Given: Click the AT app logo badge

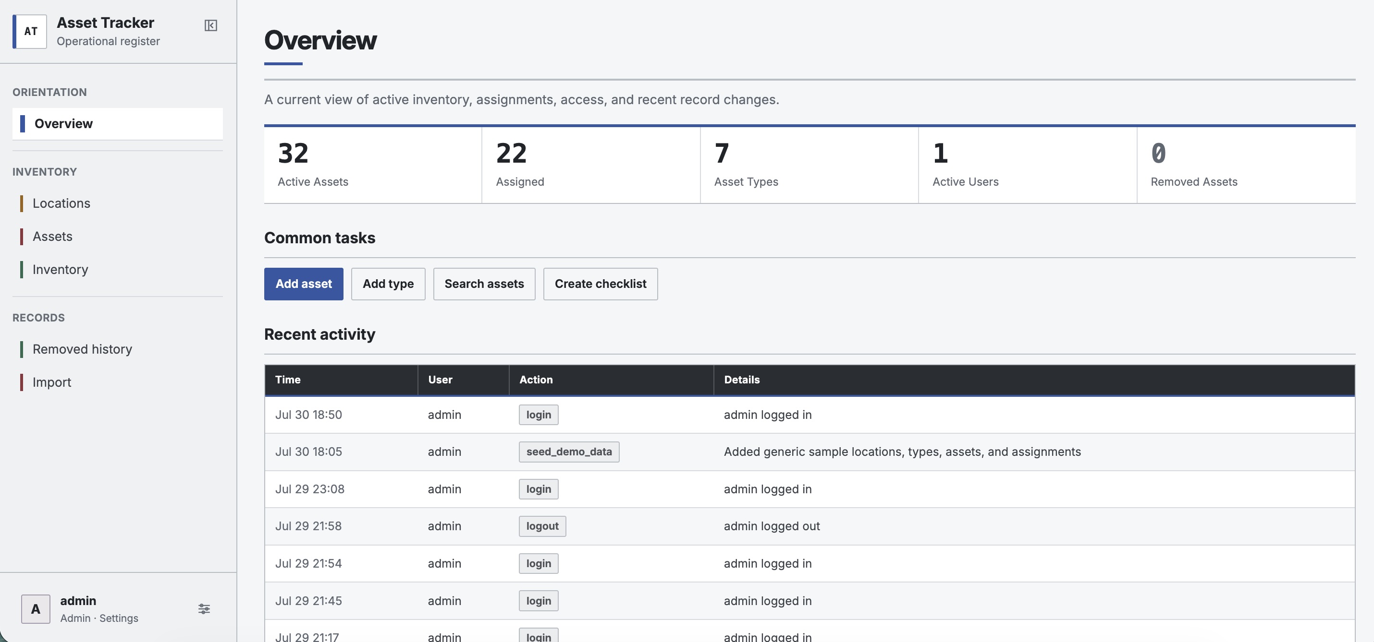Looking at the screenshot, I should (x=30, y=32).
